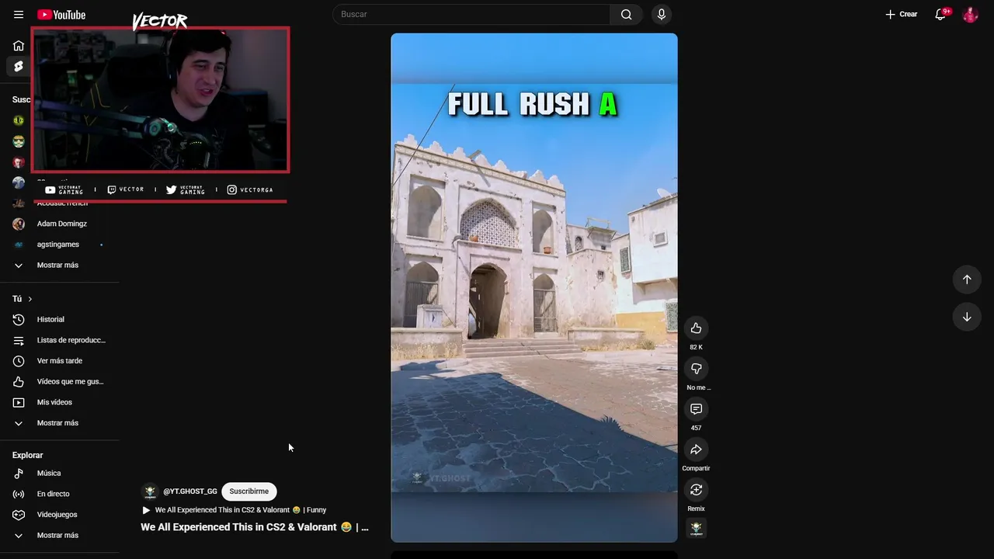Click the Short video player
Screen dimensions: 994x559
pyautogui.click(x=534, y=287)
